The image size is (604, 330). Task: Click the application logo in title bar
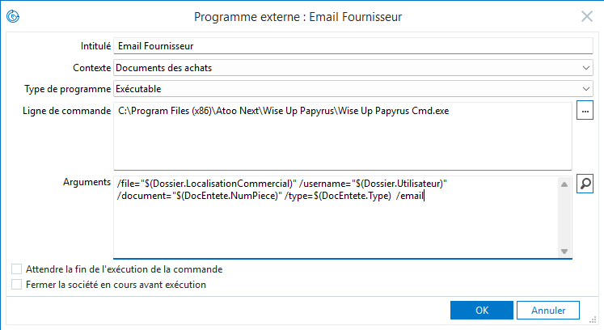[x=13, y=15]
